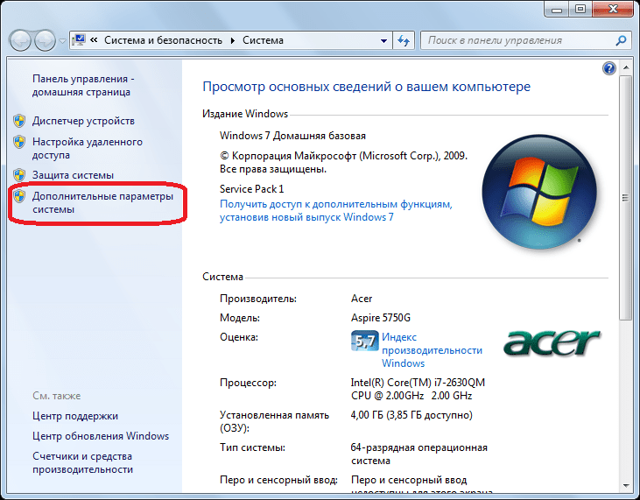
Task: Click shield icon beside 'Настройка удаленного доступа'
Action: [19, 142]
